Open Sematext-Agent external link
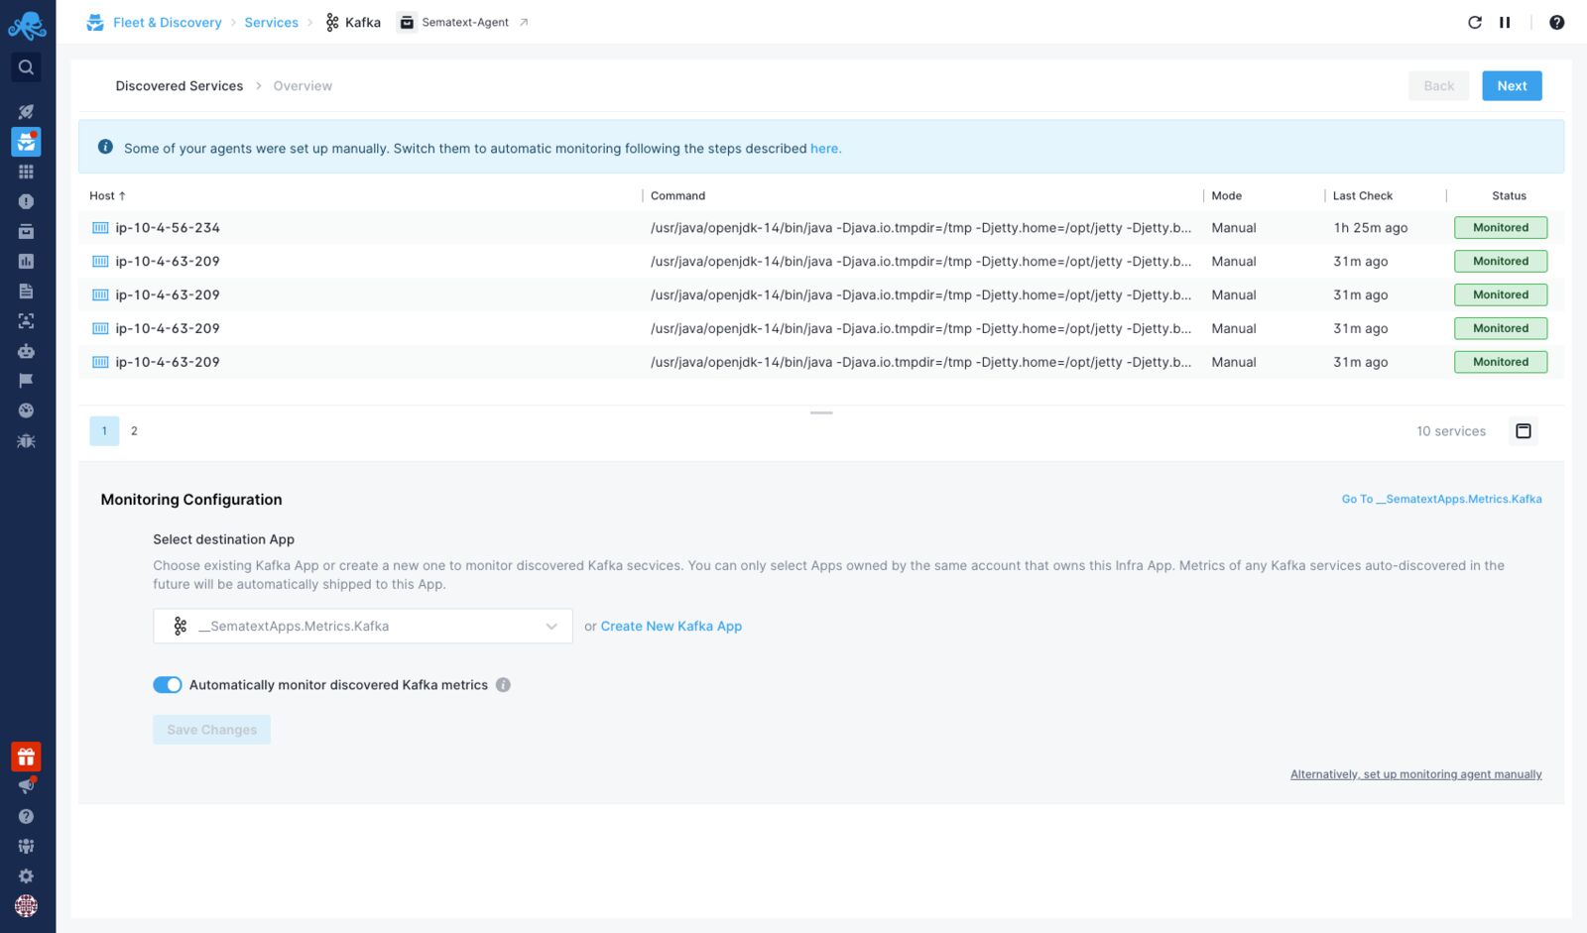This screenshot has height=933, width=1587. point(464,22)
